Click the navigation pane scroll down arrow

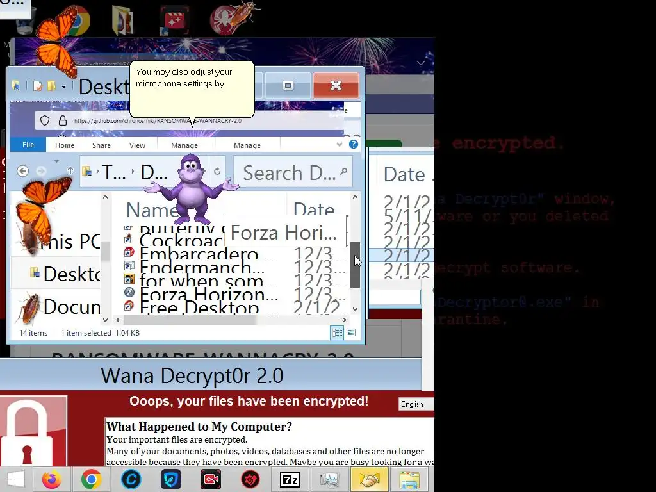tap(106, 320)
